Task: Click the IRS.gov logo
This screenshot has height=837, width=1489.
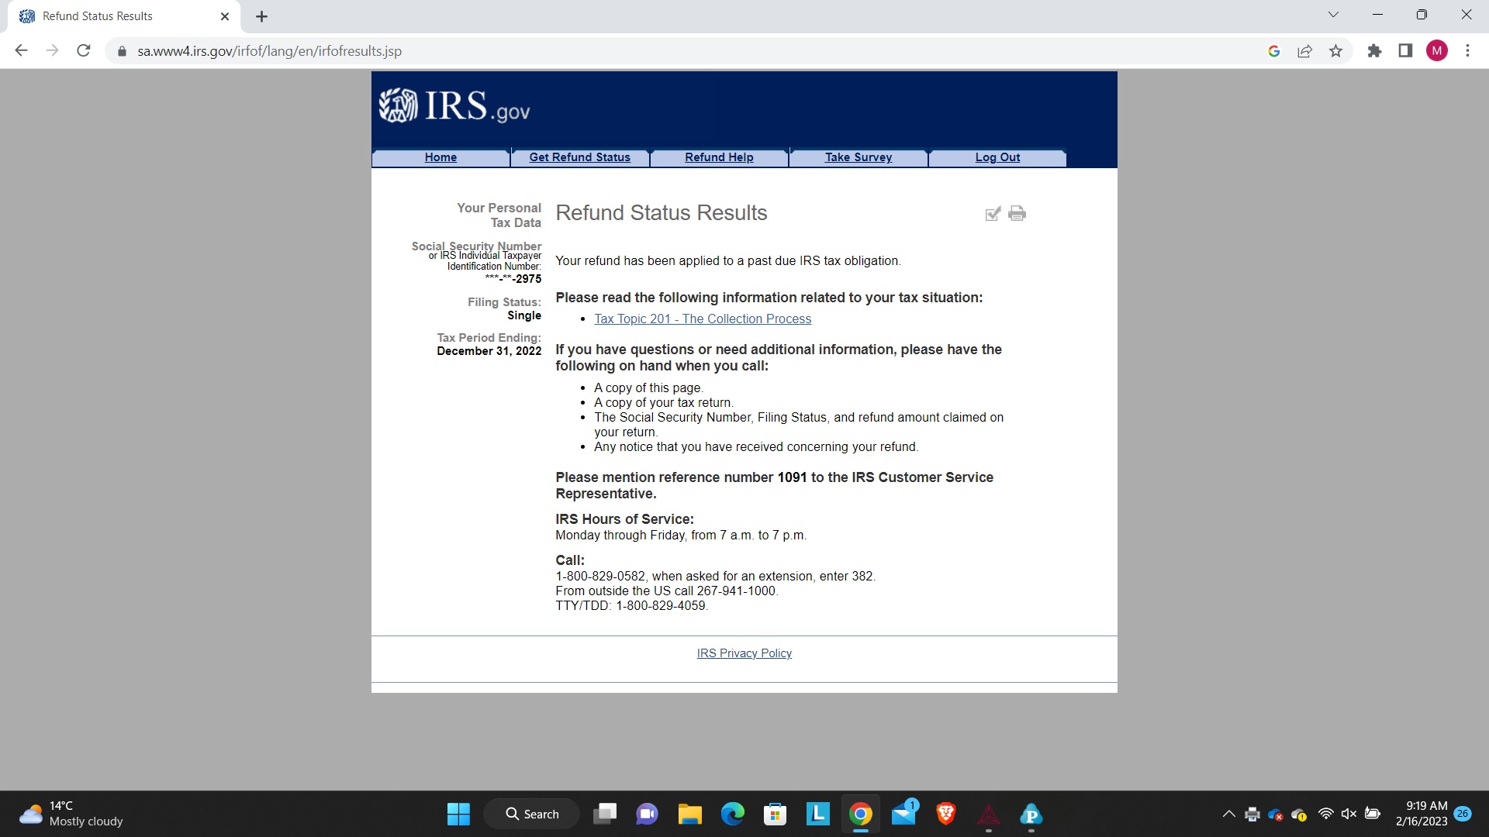Action: coord(454,106)
